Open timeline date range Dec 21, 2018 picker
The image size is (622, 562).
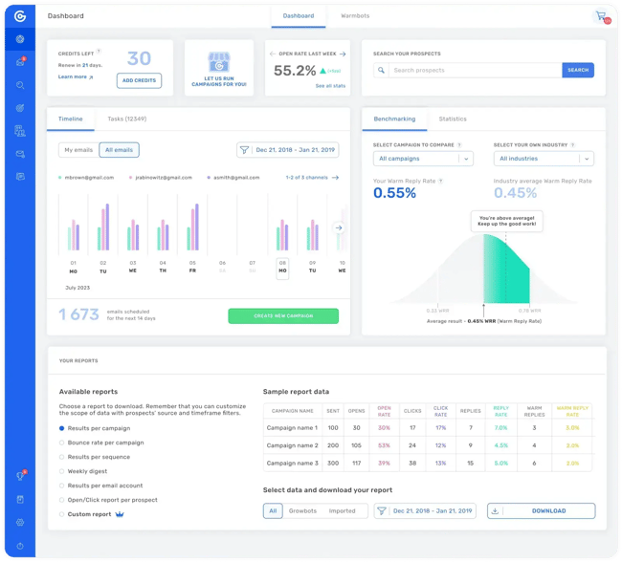coord(288,150)
